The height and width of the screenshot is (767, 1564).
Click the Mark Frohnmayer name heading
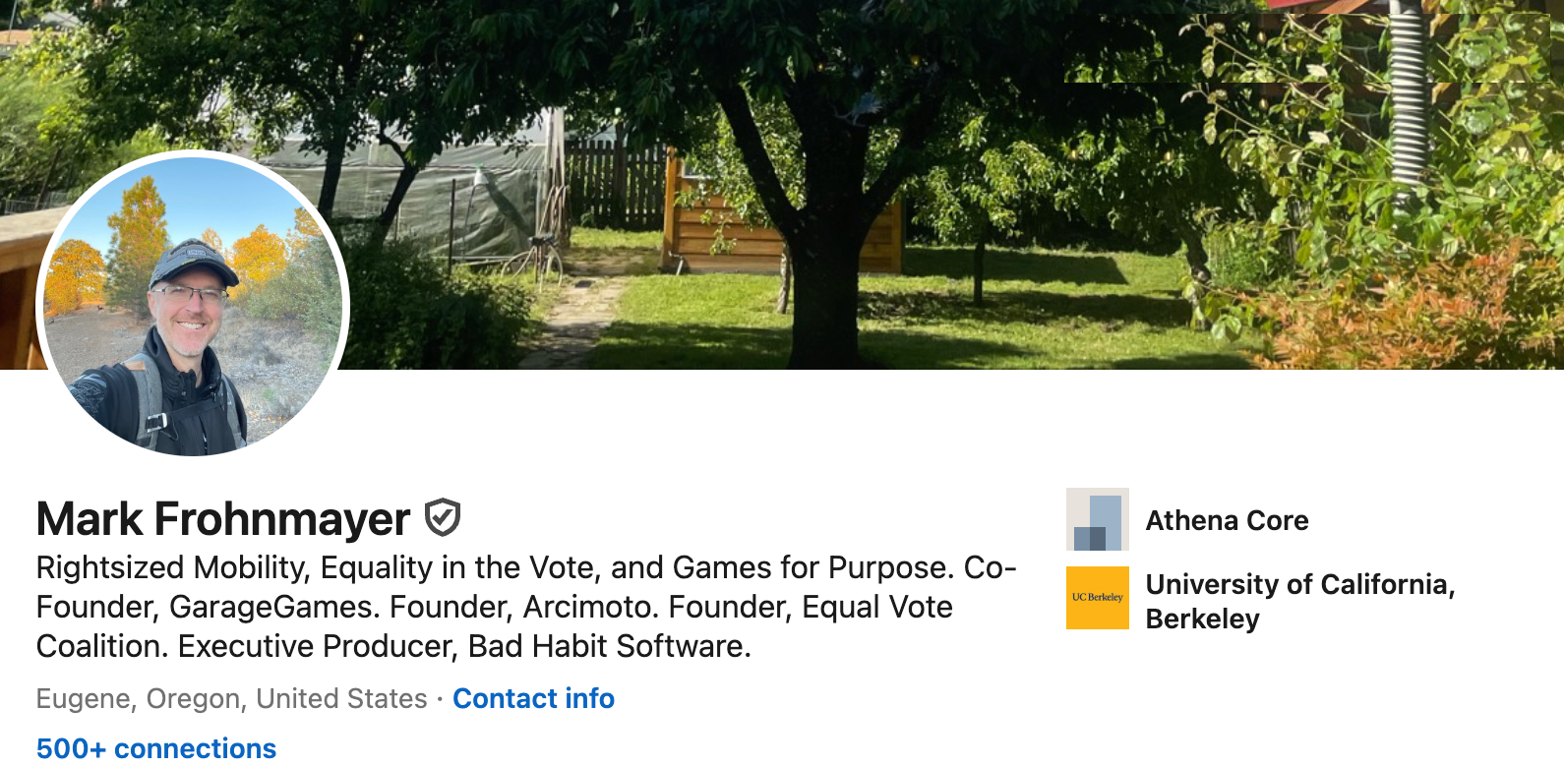click(223, 519)
